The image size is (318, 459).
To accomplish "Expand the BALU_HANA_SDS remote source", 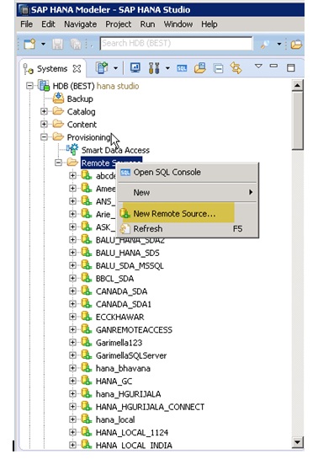I will tap(72, 253).
